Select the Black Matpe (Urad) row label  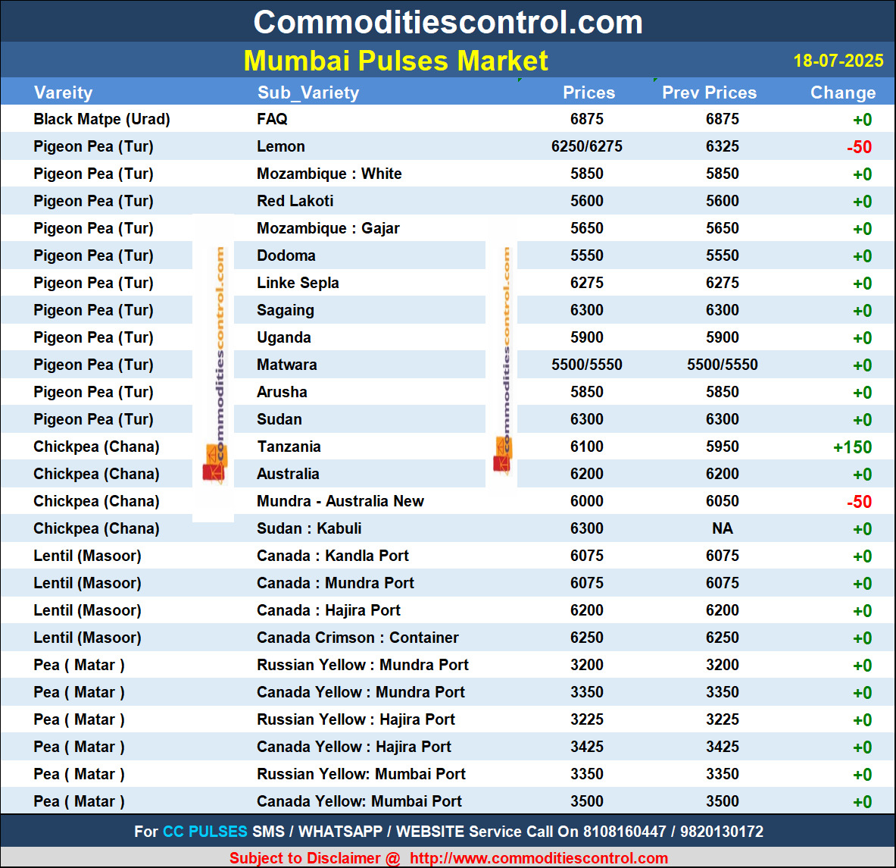[x=101, y=119]
